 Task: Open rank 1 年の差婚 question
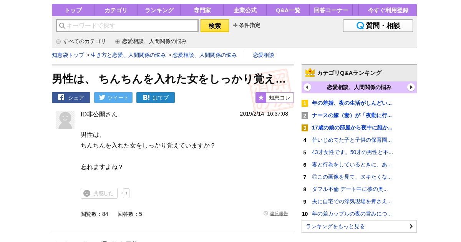352,103
